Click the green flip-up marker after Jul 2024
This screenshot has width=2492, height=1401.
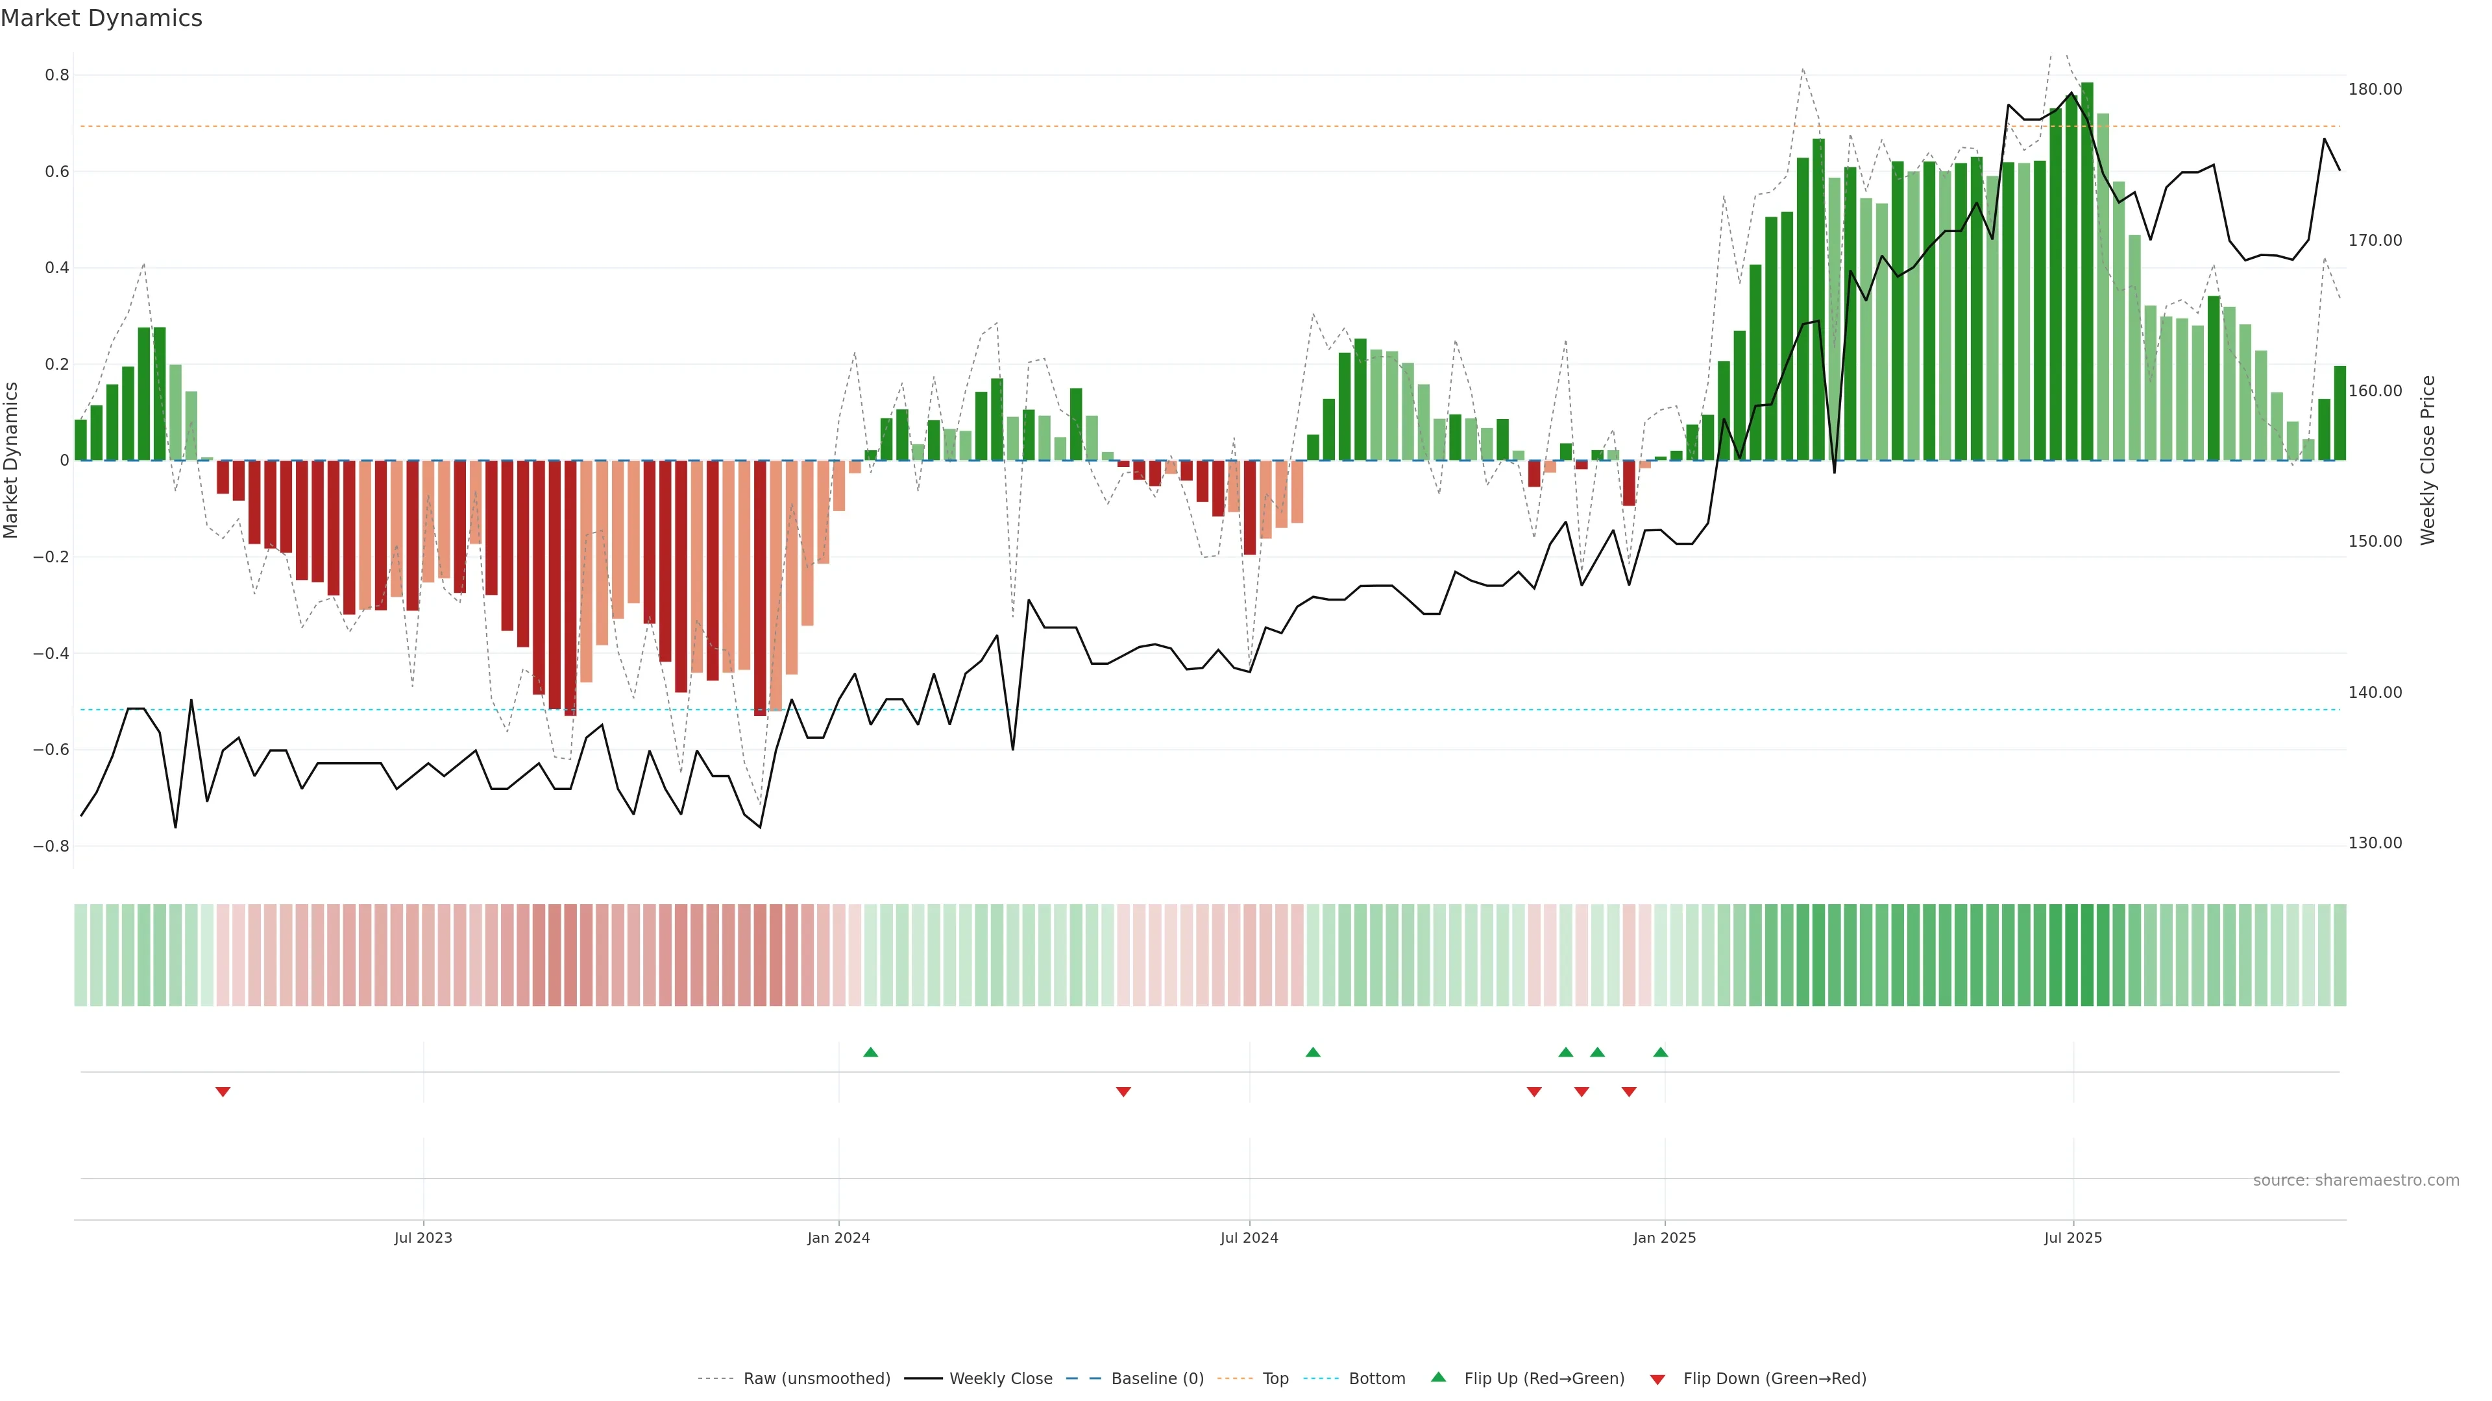pyautogui.click(x=1313, y=1052)
